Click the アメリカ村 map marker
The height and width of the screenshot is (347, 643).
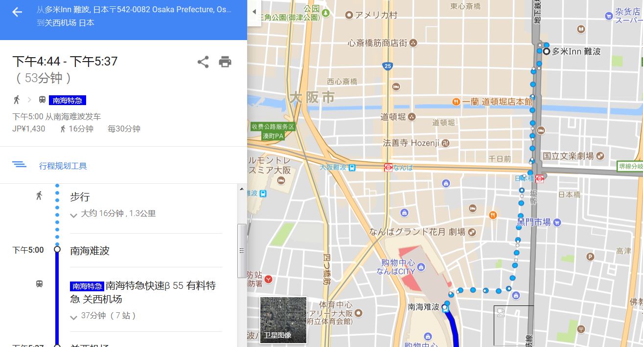(349, 15)
